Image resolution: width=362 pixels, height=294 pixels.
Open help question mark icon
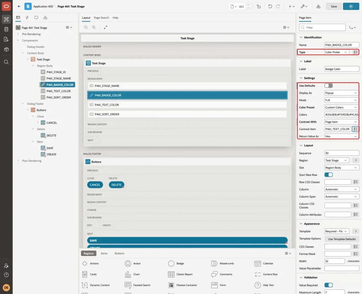click(6, 275)
